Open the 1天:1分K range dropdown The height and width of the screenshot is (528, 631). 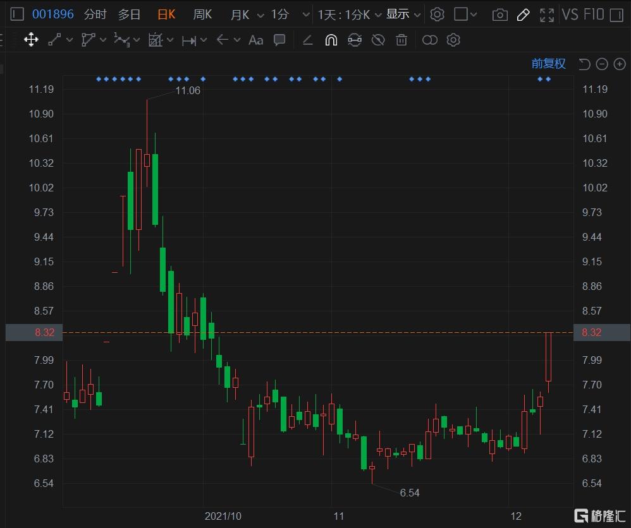point(349,15)
